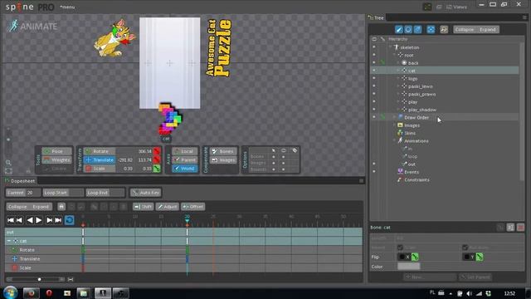Jump to the last frame

[58, 220]
